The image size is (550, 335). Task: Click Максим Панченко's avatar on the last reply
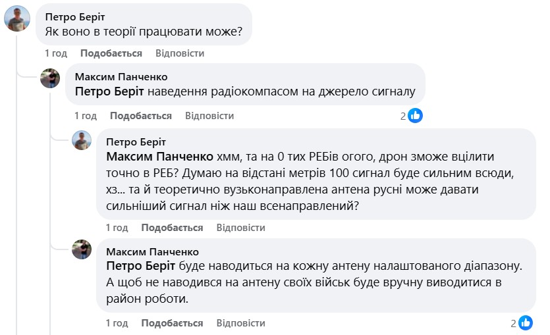pos(82,249)
